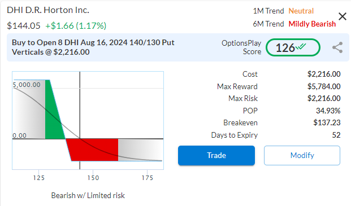Open the Modify strategy button
The image size is (351, 206).
[302, 155]
